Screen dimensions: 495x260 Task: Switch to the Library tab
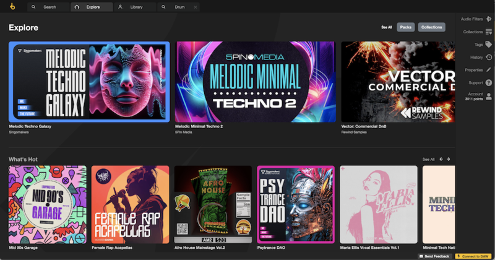pyautogui.click(x=136, y=7)
